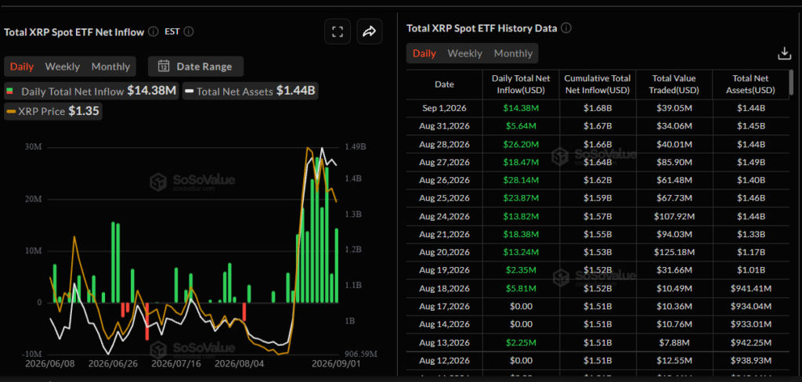Click calendar icon in Date Range button
Screen dimensions: 802x382
[x=164, y=66]
